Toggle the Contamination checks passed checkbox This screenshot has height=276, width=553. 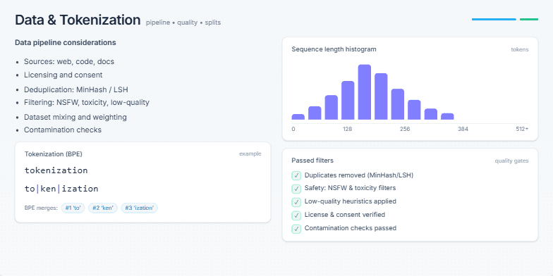click(296, 228)
